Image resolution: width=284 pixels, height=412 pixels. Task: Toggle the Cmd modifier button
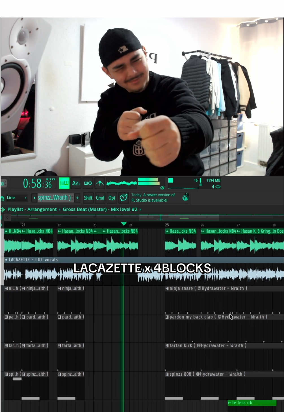(x=100, y=198)
